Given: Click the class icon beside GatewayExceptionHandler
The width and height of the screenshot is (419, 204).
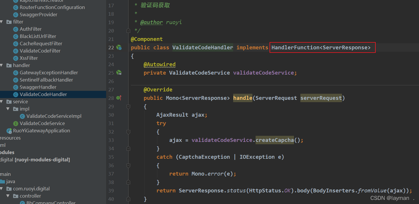Looking at the screenshot, I should tap(16, 73).
